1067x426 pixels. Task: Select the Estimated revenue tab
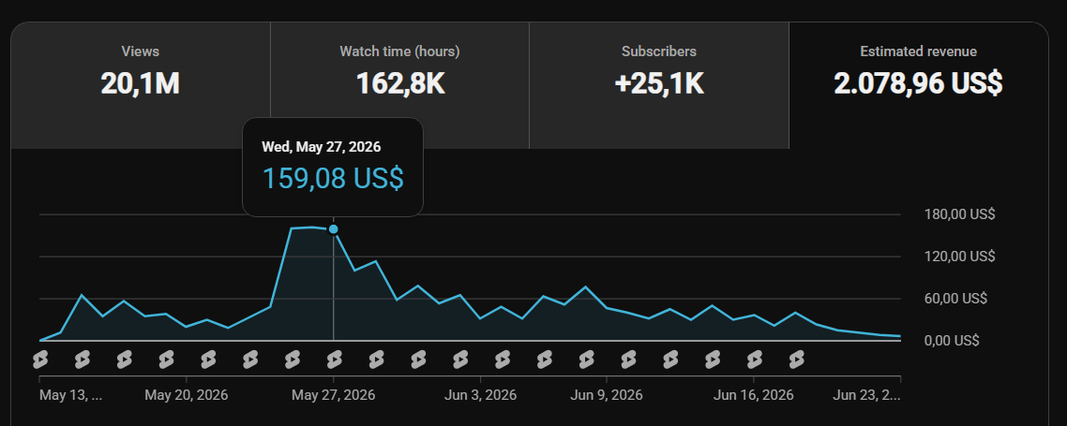click(918, 85)
